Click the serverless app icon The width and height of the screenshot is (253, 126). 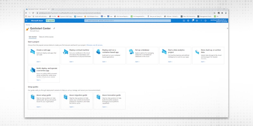(x=33, y=70)
